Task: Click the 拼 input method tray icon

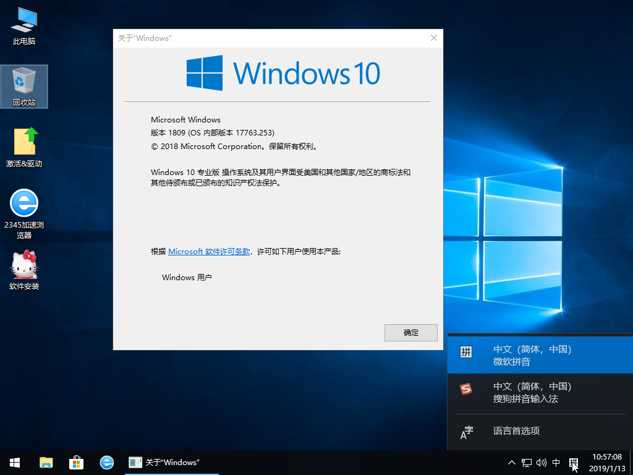Action: pyautogui.click(x=574, y=463)
